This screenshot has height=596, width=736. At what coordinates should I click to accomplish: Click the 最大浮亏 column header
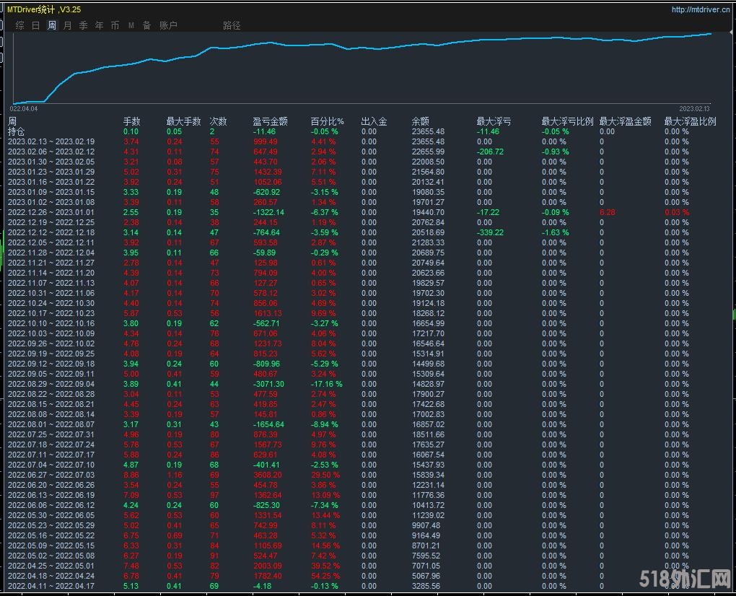pos(494,121)
